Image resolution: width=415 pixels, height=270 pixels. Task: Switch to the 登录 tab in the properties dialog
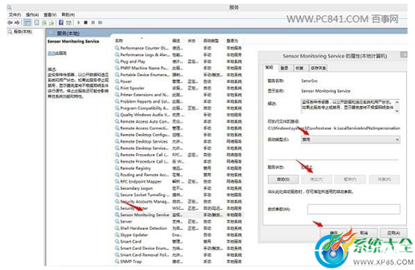tap(284, 68)
